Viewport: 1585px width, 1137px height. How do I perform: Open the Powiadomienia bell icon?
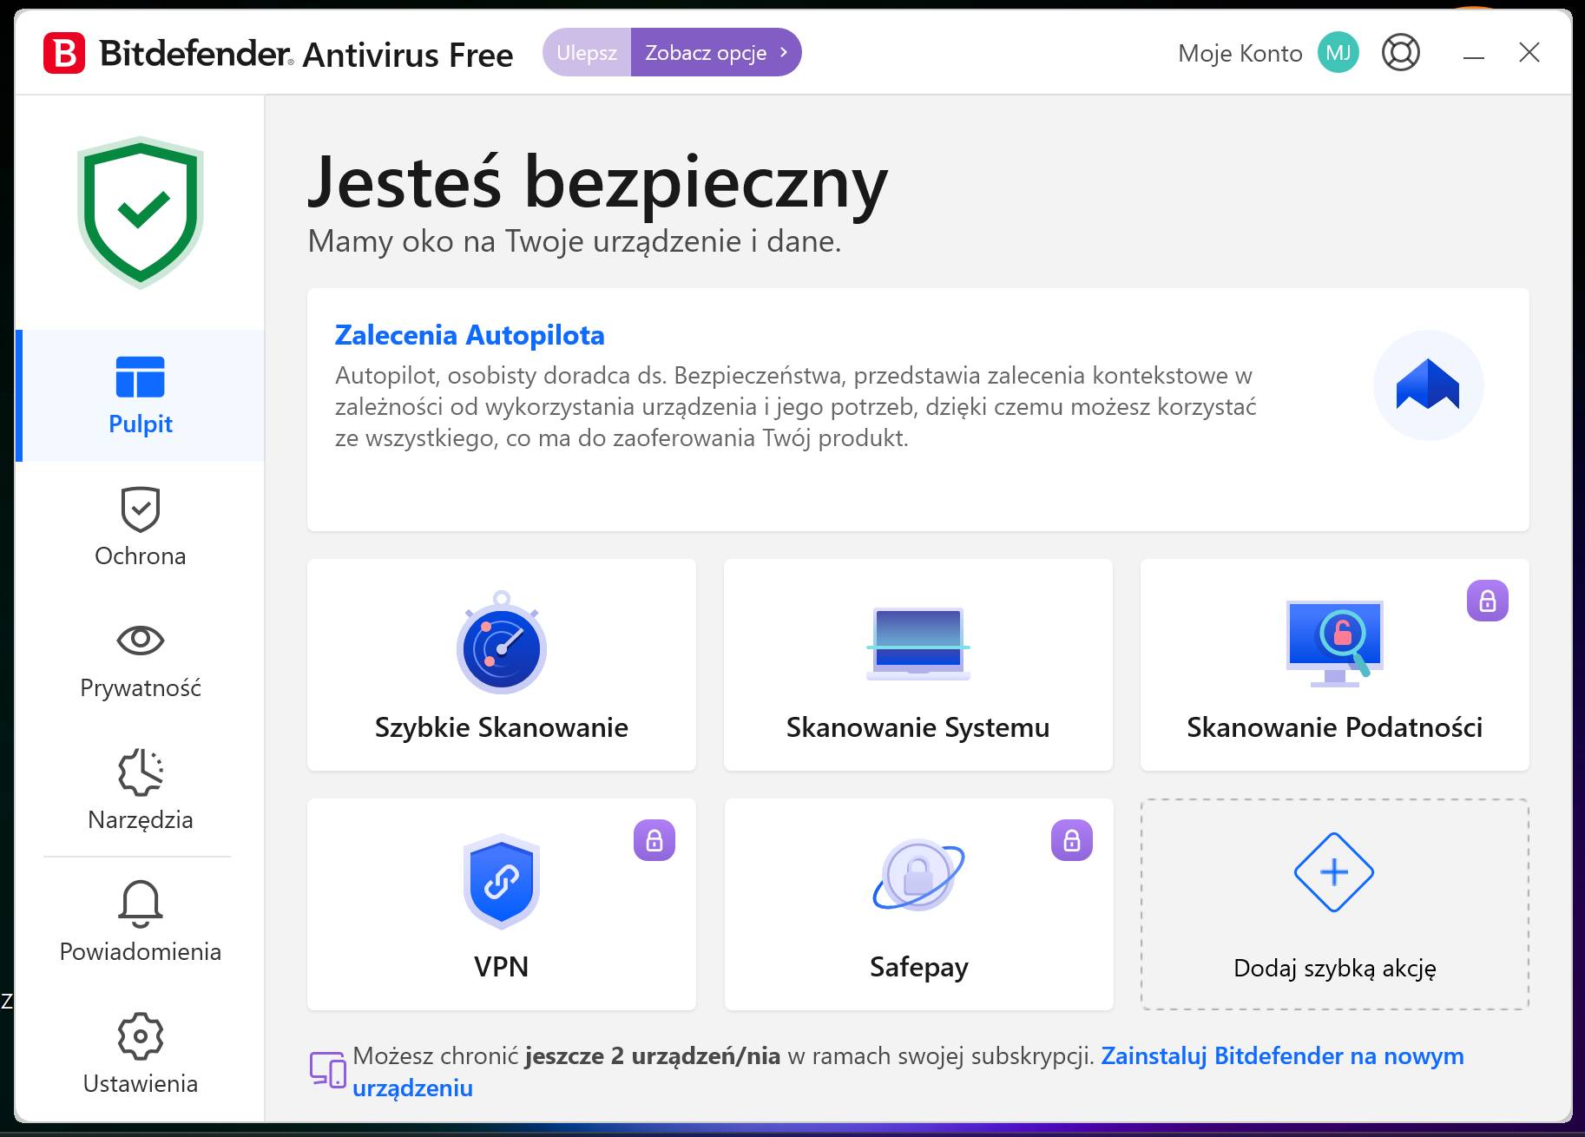[140, 904]
